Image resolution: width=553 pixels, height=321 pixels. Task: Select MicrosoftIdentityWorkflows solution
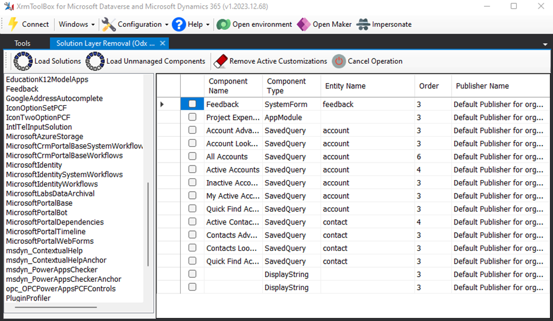pyautogui.click(x=52, y=184)
